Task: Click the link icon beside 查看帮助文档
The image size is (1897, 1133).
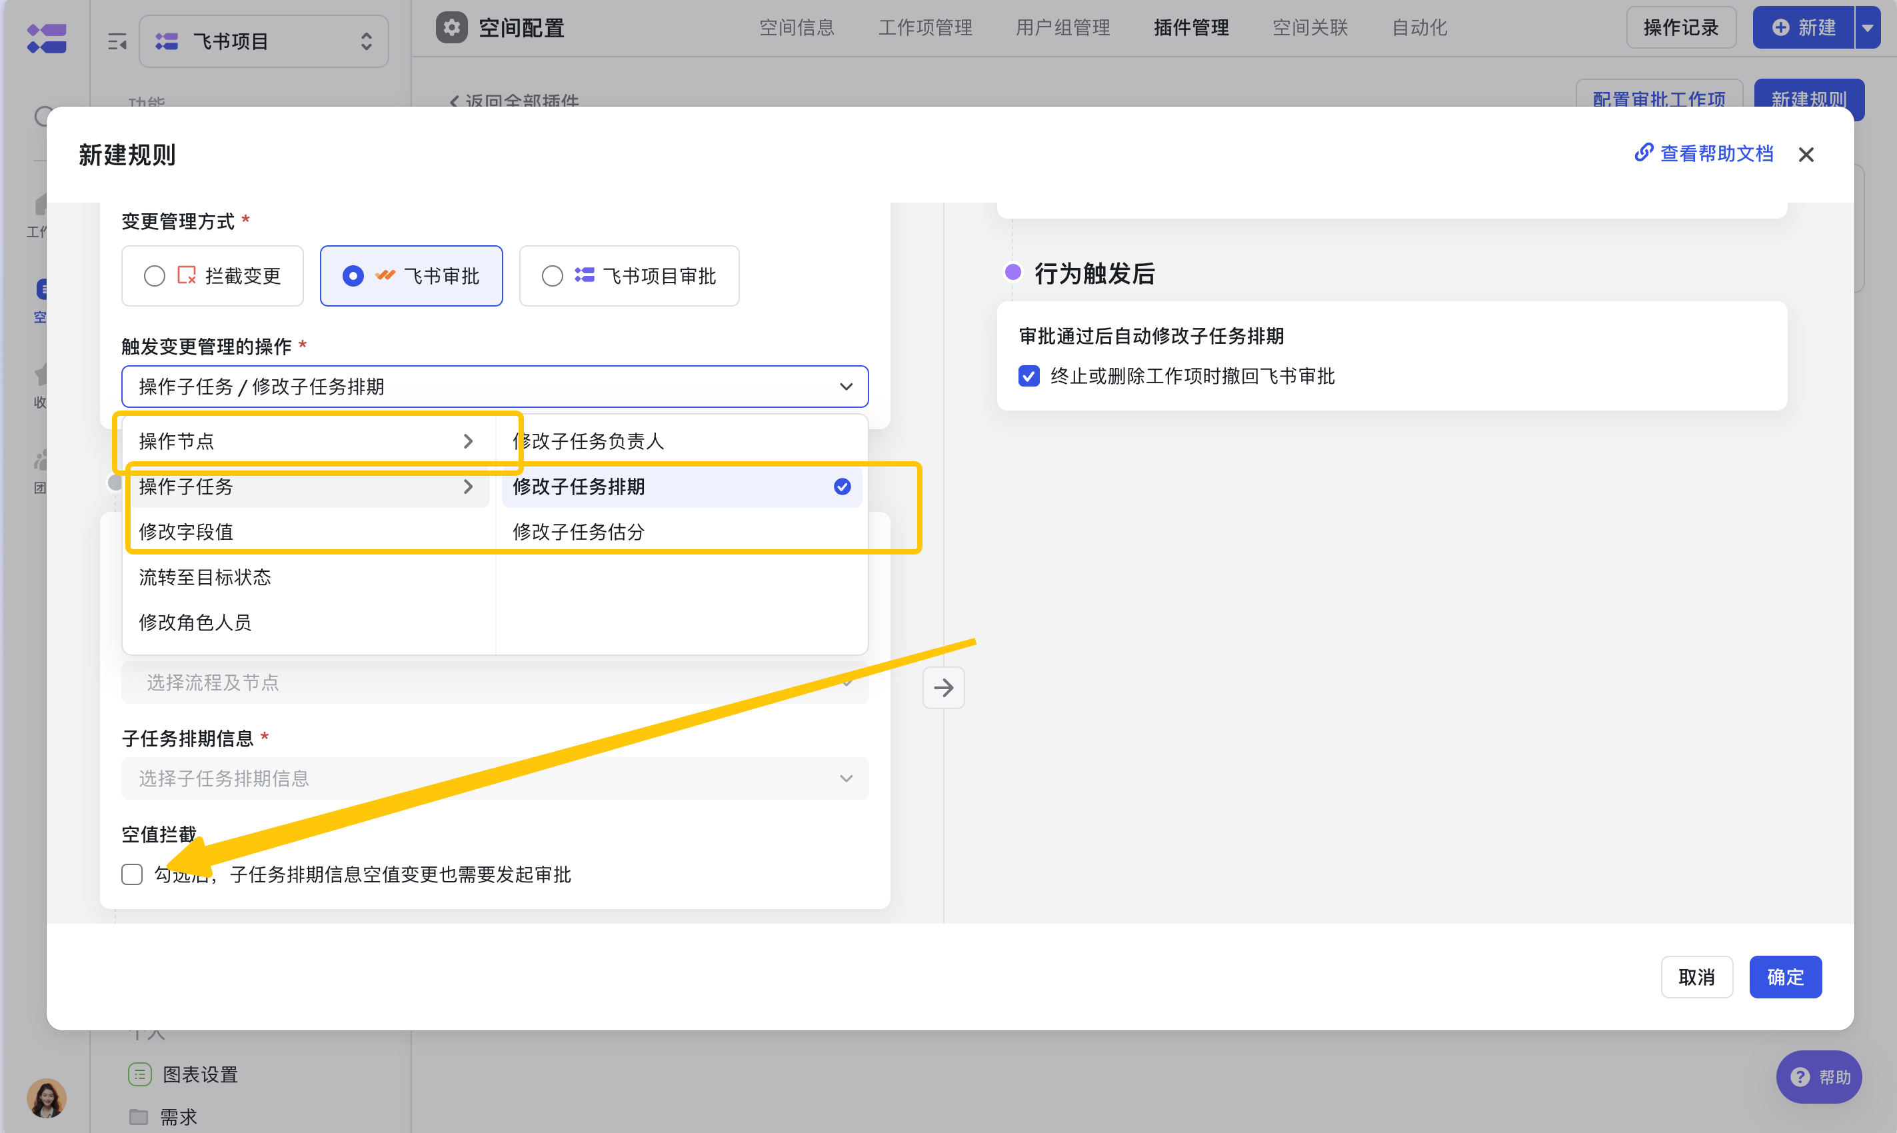Action: pos(1644,153)
